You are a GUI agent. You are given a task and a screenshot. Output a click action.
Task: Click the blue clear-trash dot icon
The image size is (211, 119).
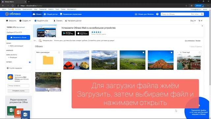click(30, 62)
